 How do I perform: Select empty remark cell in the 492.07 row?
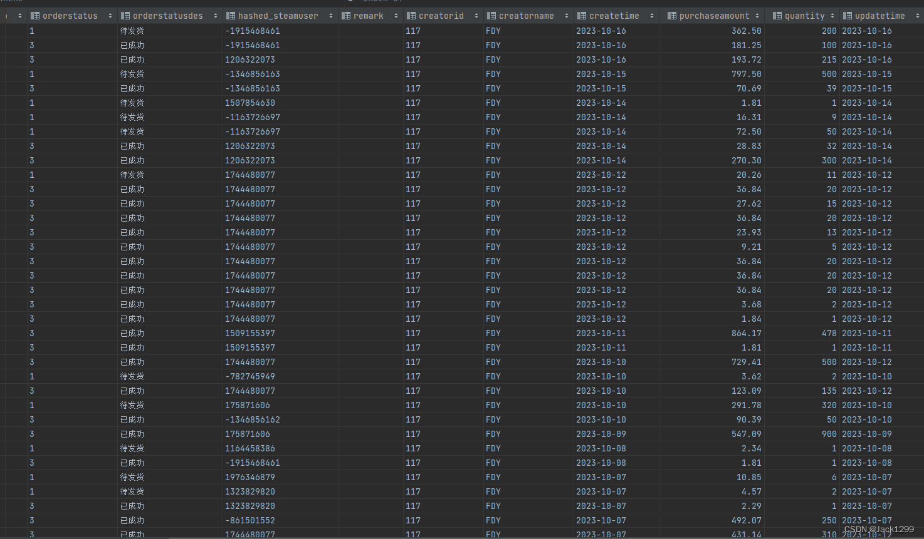[370, 520]
